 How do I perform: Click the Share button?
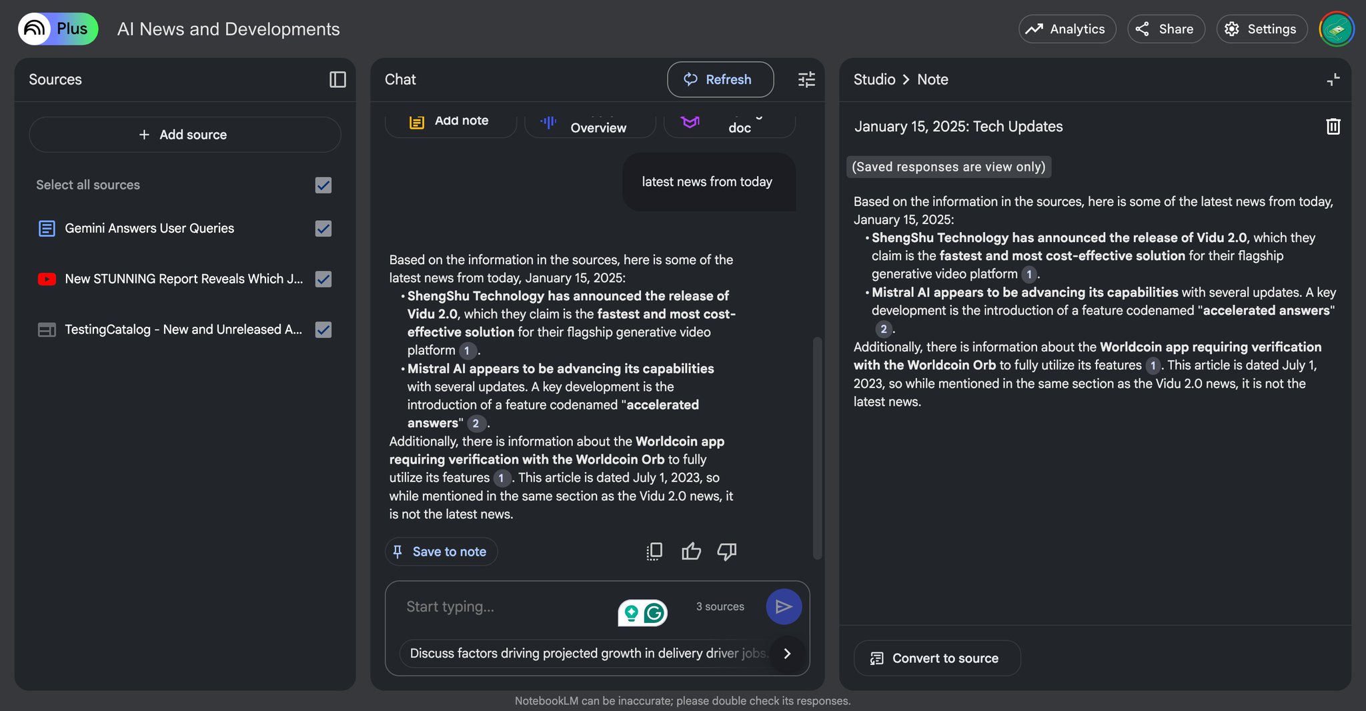click(1165, 29)
